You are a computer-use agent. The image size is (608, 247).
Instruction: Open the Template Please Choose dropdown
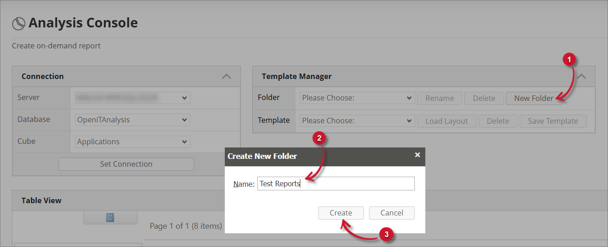pyautogui.click(x=358, y=121)
